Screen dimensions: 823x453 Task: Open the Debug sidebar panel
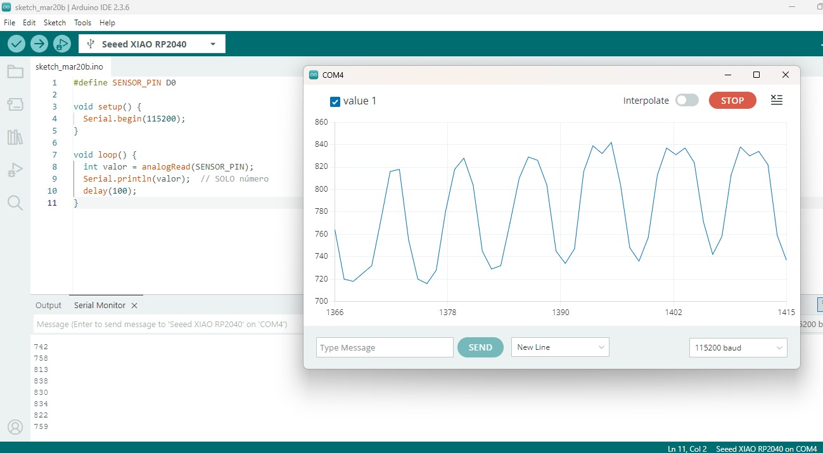[x=15, y=170]
